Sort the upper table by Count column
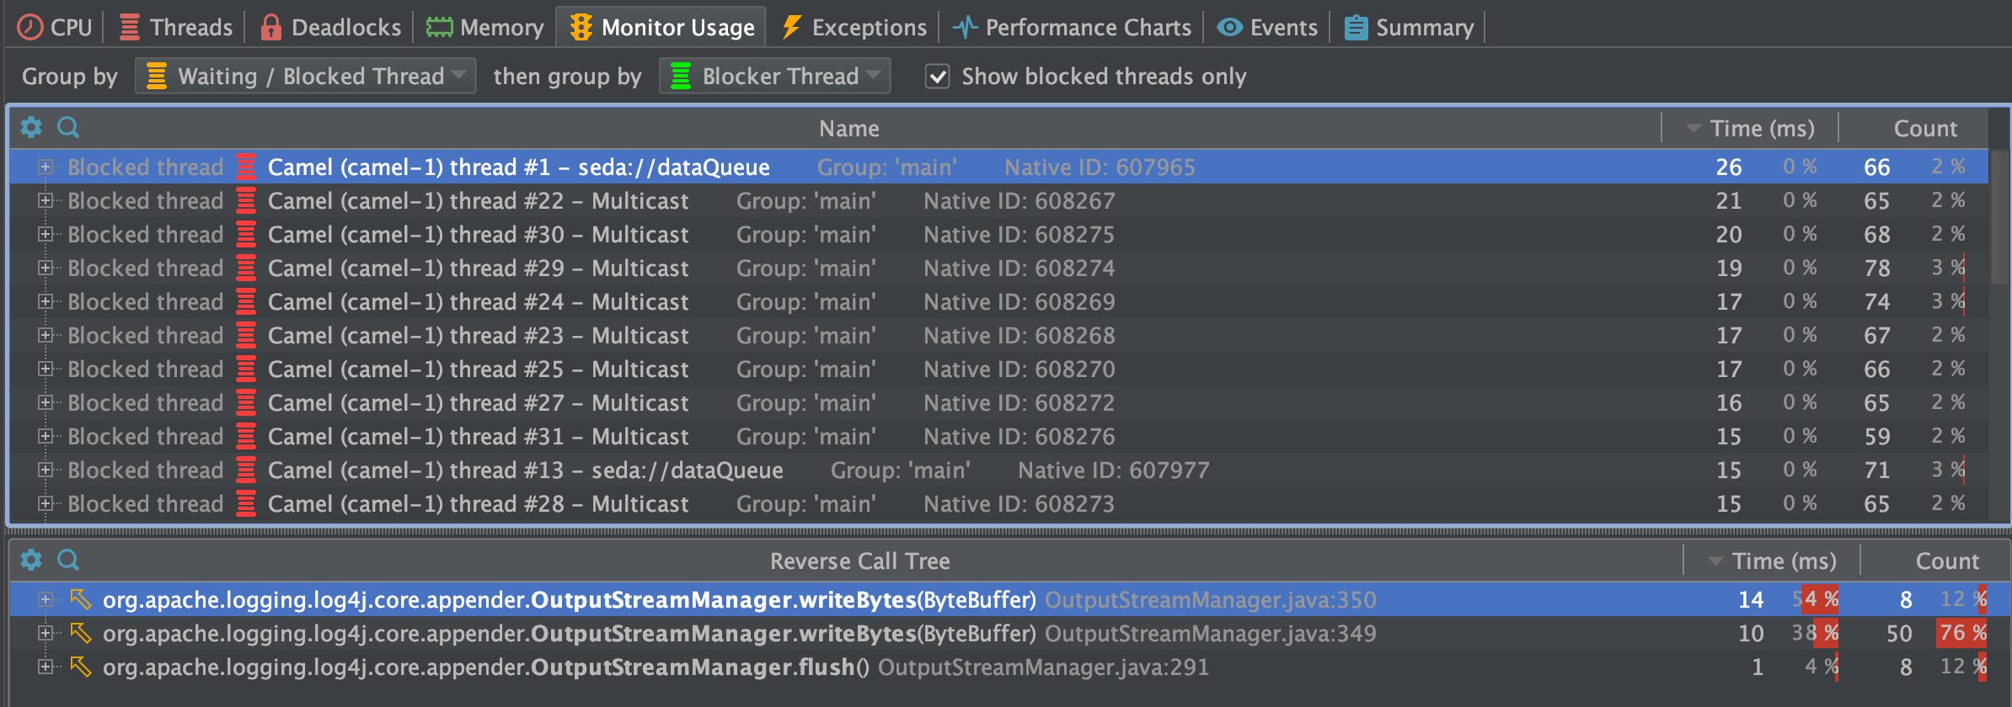 1924,128
